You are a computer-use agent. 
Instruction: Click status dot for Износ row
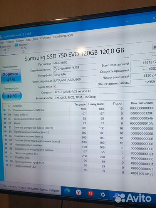pyautogui.click(x=5, y=123)
